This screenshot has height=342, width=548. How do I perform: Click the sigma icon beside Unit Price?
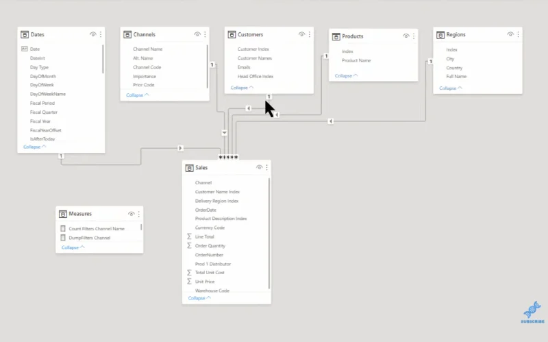[189, 282]
